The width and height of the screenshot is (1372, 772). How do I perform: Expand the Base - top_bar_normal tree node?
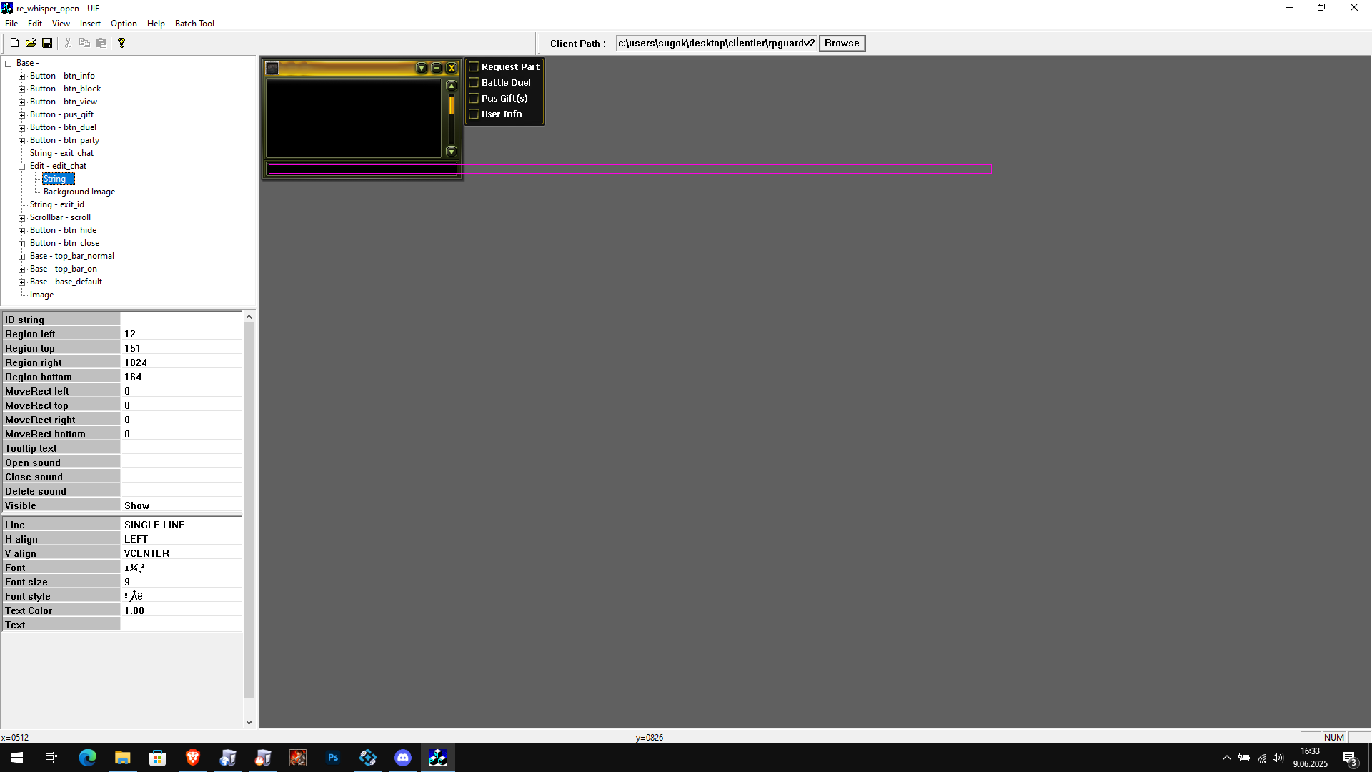point(22,256)
